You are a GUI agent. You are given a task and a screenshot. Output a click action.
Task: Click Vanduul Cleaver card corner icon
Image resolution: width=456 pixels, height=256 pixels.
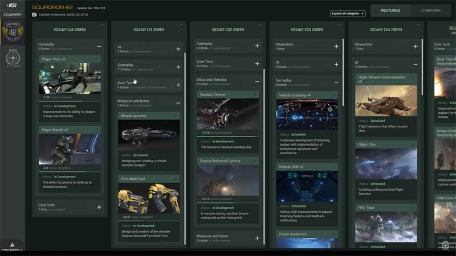[x=255, y=94]
